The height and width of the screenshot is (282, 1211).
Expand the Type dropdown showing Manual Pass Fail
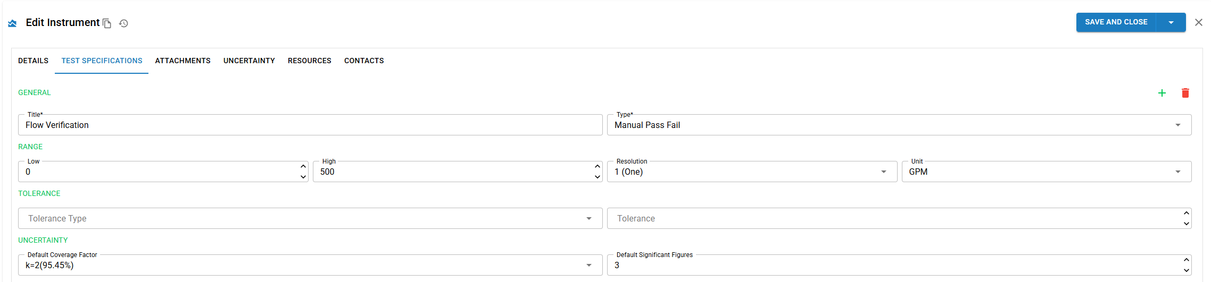[899, 125]
